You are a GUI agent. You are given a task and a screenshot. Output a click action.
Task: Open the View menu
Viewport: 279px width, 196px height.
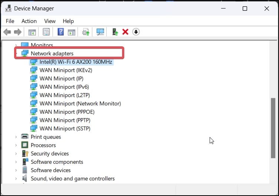(50, 21)
